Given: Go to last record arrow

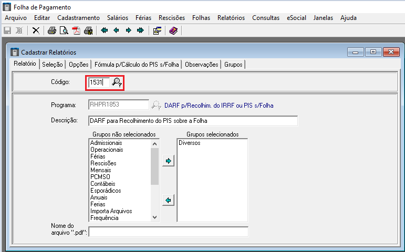Looking at the screenshot, I should [140, 30].
